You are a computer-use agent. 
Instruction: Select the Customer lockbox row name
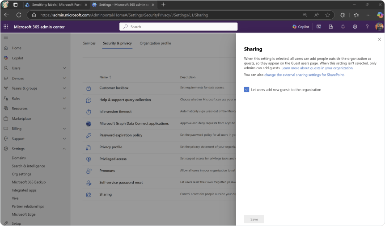(x=114, y=88)
